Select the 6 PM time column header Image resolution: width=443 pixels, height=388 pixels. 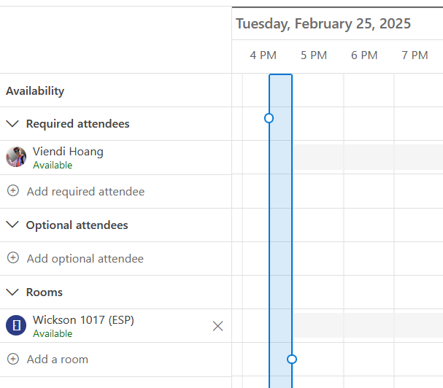[364, 55]
